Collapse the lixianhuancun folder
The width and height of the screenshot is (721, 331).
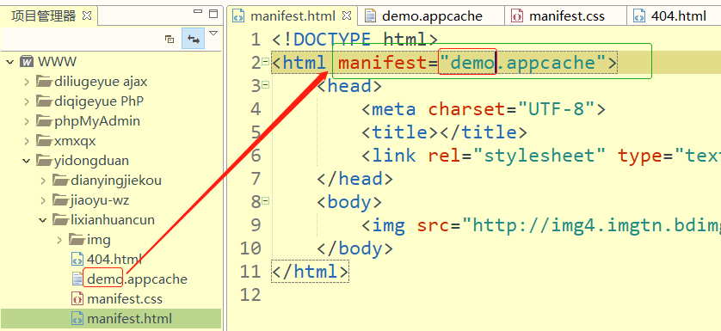point(43,220)
